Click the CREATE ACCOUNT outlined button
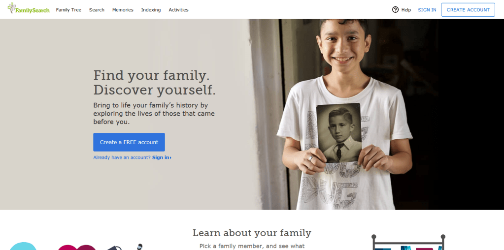 [x=468, y=10]
